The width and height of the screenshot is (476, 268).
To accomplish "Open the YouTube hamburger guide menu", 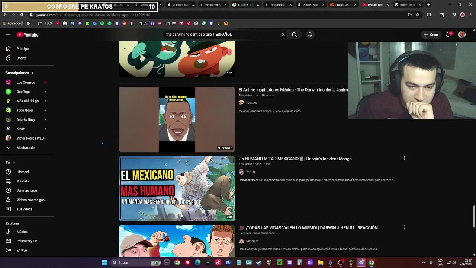I will point(8,35).
